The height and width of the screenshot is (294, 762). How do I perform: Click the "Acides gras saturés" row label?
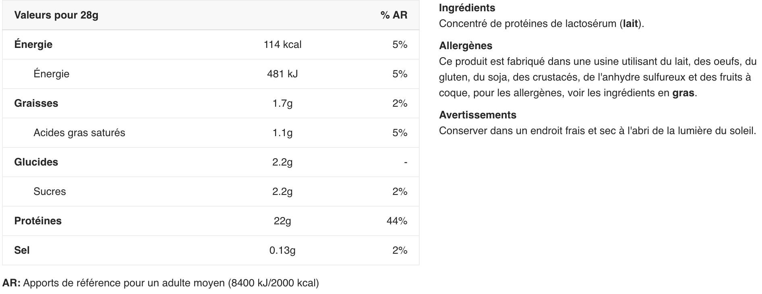click(x=79, y=133)
